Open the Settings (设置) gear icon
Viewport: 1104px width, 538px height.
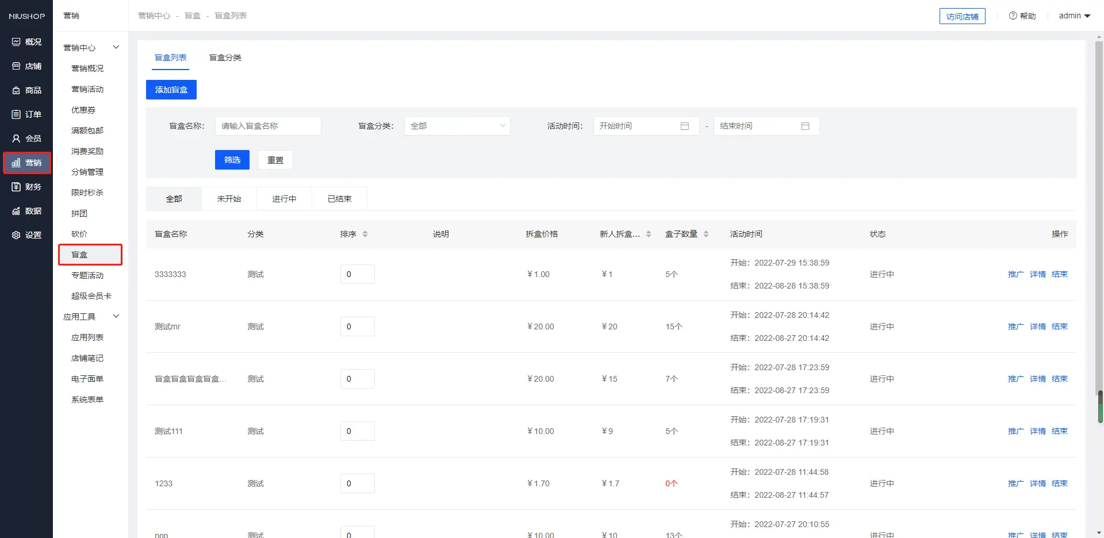[x=16, y=235]
